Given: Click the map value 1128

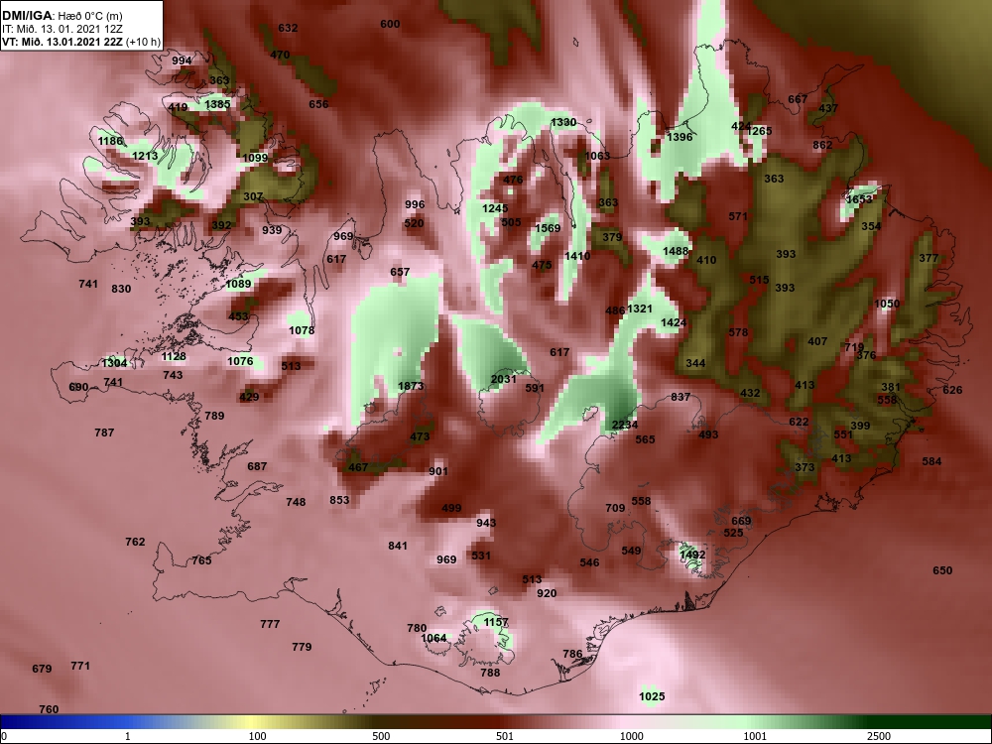Looking at the screenshot, I should click(x=174, y=356).
